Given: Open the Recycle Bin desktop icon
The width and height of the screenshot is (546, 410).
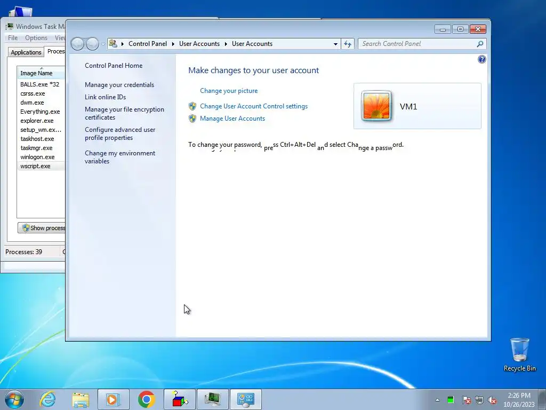Looking at the screenshot, I should 519,354.
